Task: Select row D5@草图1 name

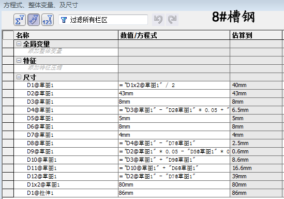Action: pyautogui.click(x=40, y=118)
